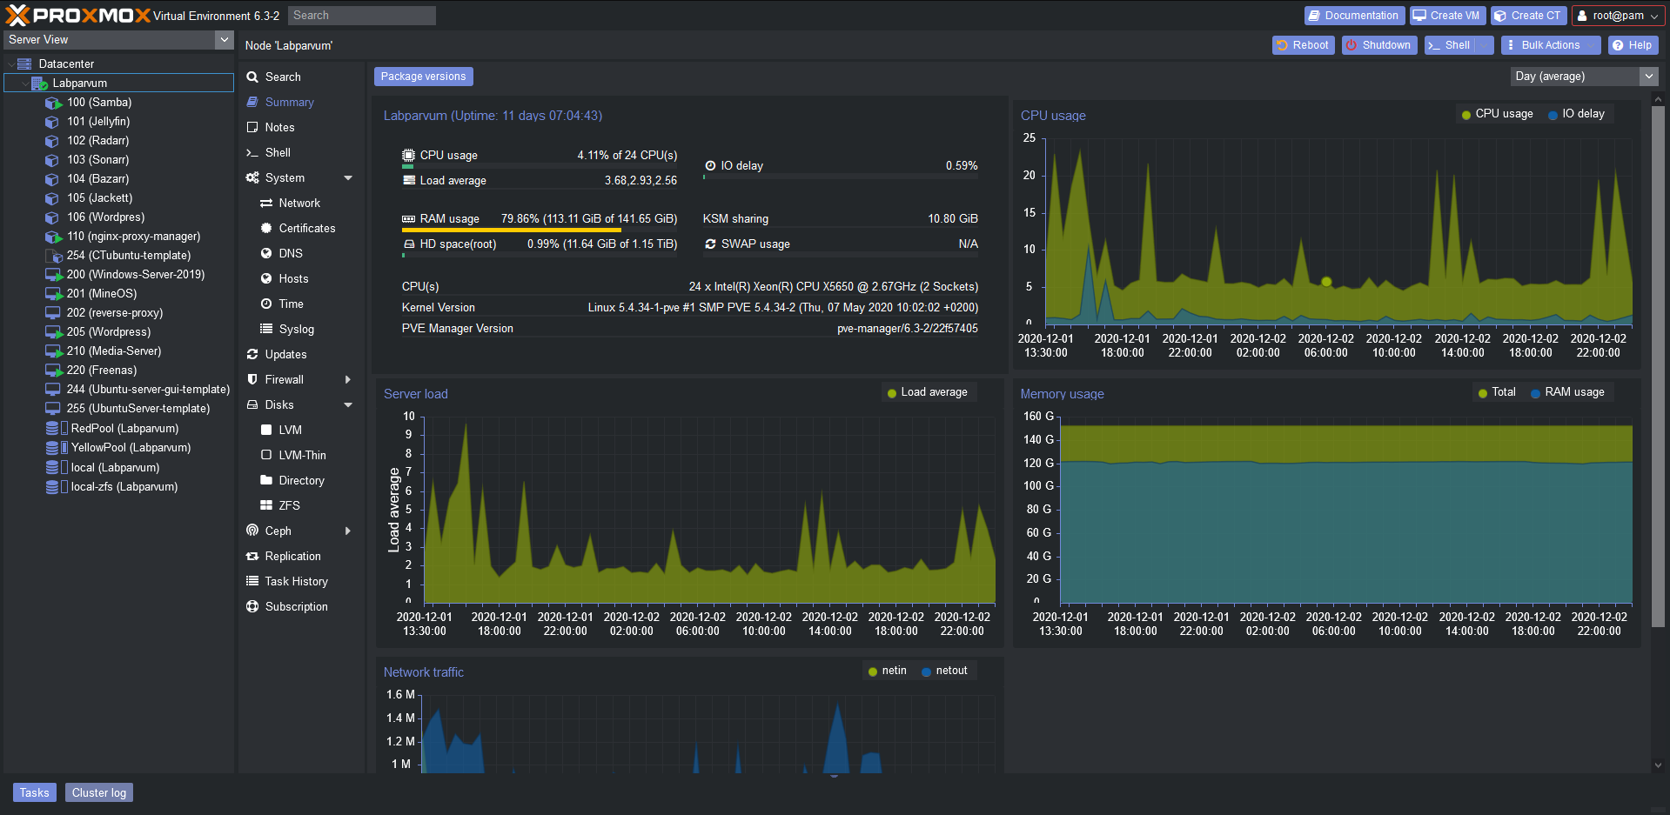Collapse the Labparvum tree node

pos(25,84)
